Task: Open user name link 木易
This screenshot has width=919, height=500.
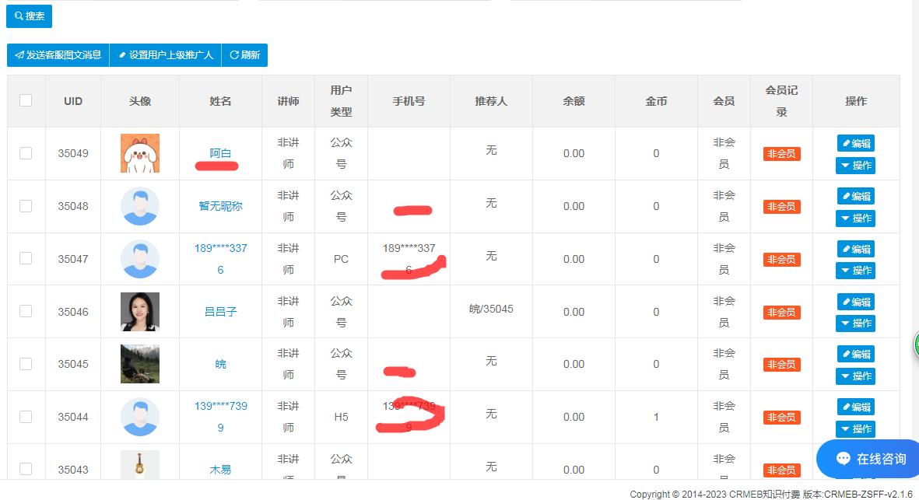Action: click(x=220, y=470)
